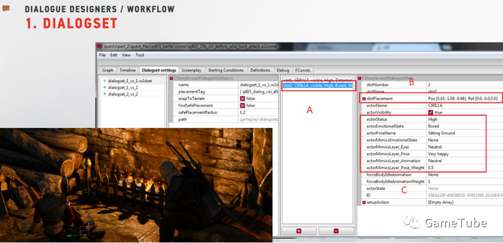The image size is (503, 243).
Task: Click the placementTag value field
Action: point(259,92)
